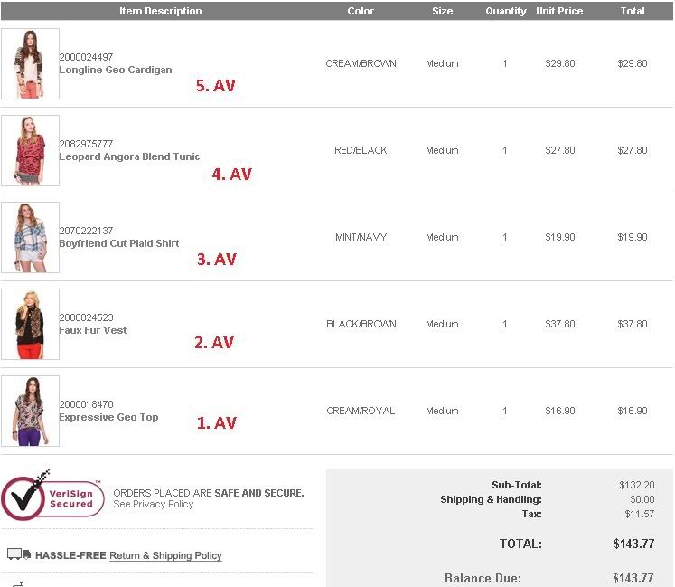
Task: Click the hassle-free delivery truck icon
Action: (19, 554)
